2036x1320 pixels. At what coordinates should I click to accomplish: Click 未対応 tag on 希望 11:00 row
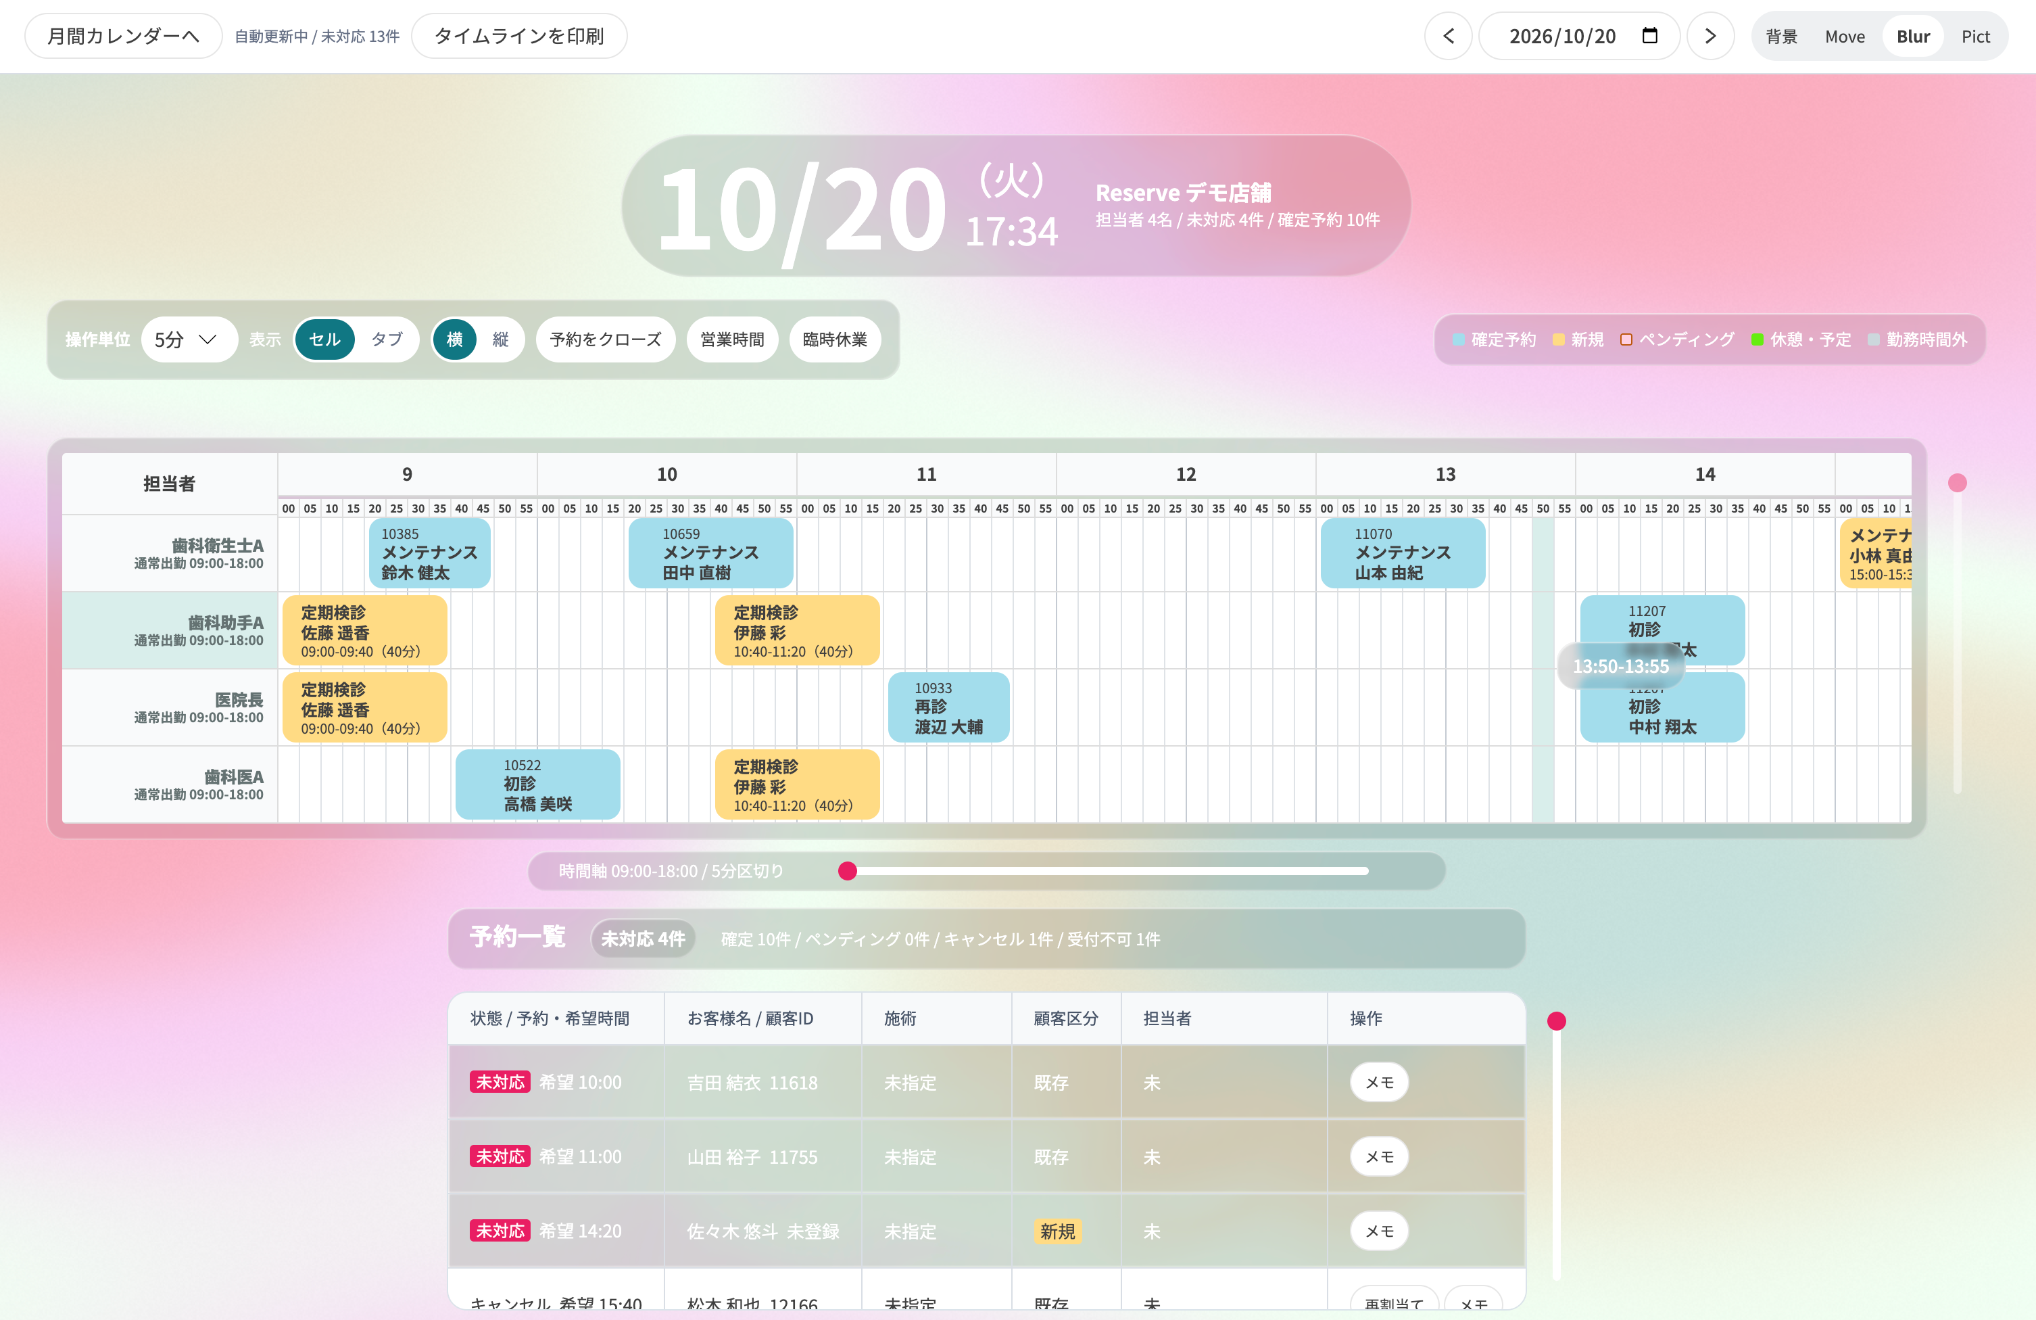click(500, 1156)
